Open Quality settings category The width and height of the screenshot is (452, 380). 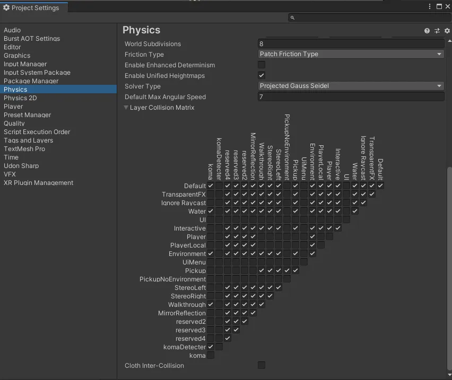[x=58, y=123]
